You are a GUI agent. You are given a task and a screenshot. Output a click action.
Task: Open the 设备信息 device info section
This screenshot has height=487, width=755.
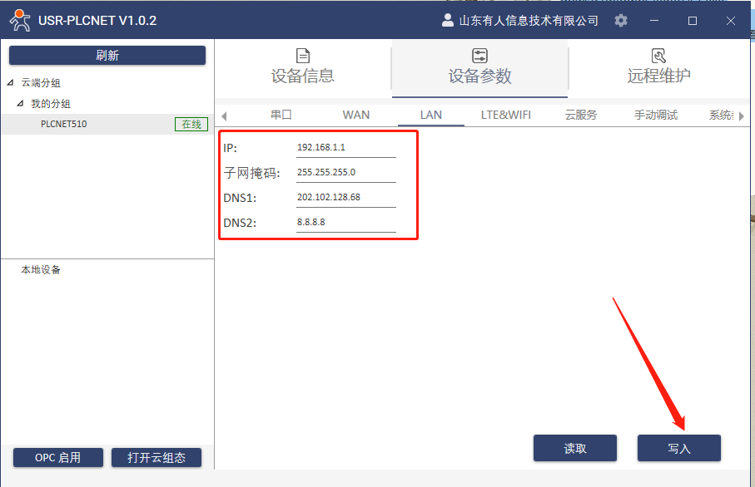pos(303,66)
